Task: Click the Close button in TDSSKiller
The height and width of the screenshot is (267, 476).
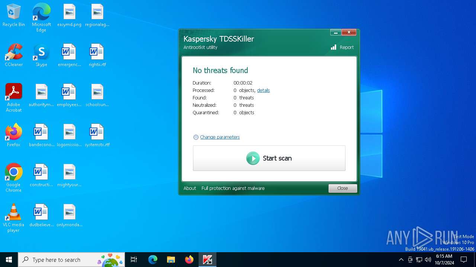Action: point(342,188)
